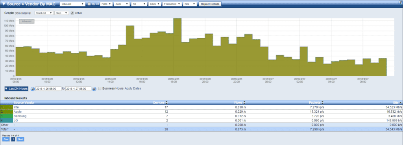Click the Report Details button
The image size is (403, 145).
210,4
